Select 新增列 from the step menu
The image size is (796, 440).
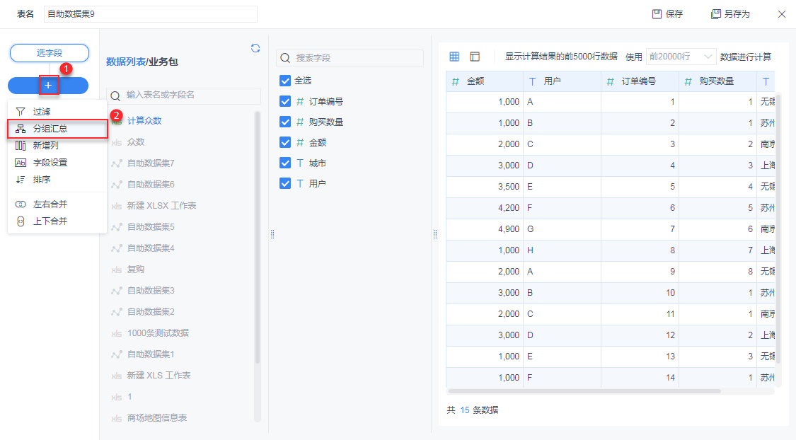coord(57,145)
